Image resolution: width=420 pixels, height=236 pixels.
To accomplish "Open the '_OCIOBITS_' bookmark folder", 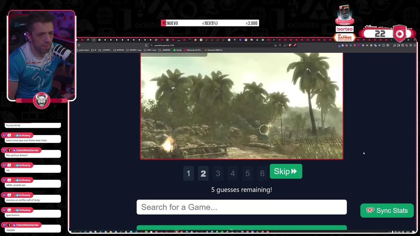I will pos(105,50).
